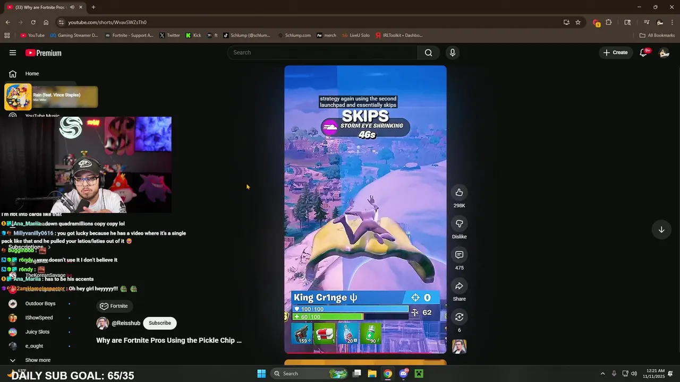Open File Explorer from taskbar
The width and height of the screenshot is (680, 382).
[x=372, y=374]
